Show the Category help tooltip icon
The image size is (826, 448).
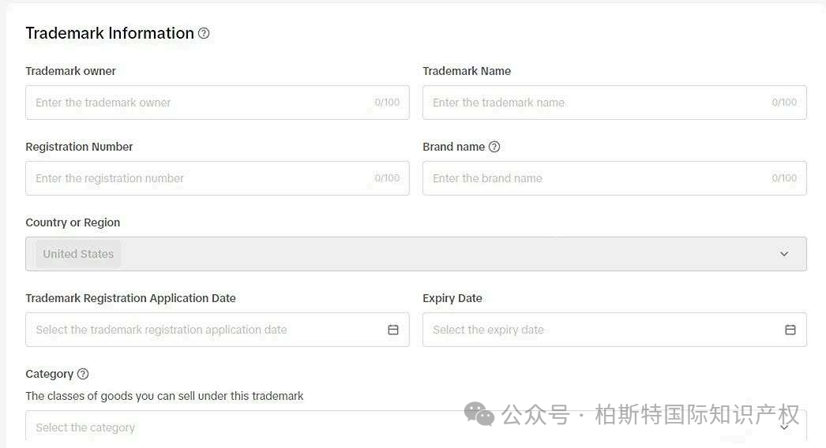click(83, 374)
